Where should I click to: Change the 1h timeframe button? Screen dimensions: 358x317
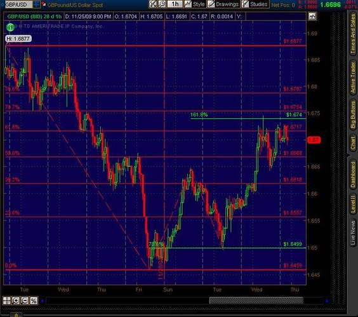click(x=175, y=4)
